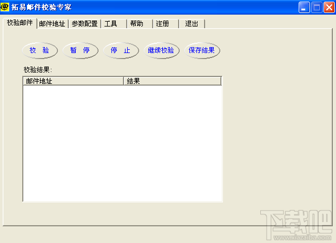This screenshot has width=336, height=243.
Task: Click the 邮件地址 column header
Action: point(73,81)
